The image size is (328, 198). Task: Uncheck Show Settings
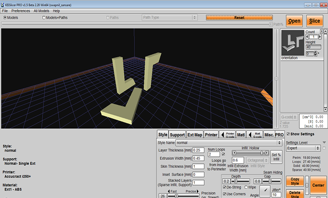288,134
